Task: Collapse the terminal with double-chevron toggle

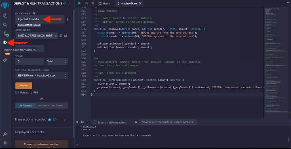Action: point(77,122)
